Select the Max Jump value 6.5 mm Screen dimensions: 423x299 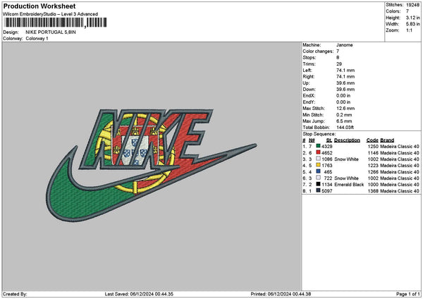point(344,121)
